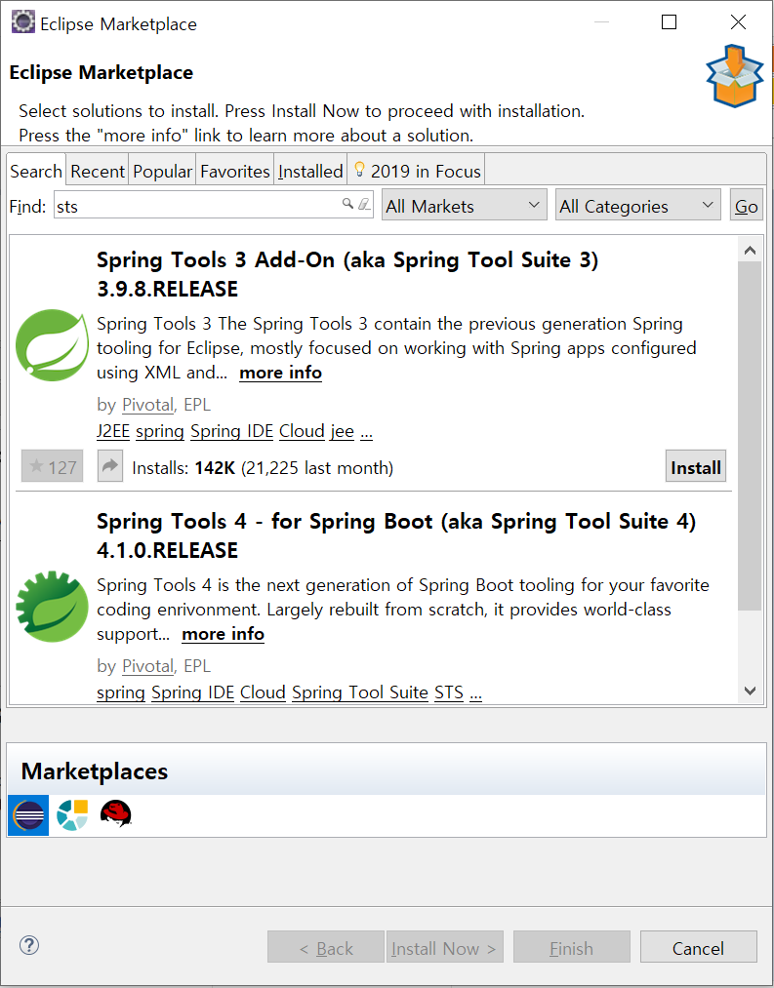The width and height of the screenshot is (774, 988).
Task: Select the Obeo marketplace icon
Action: [72, 814]
